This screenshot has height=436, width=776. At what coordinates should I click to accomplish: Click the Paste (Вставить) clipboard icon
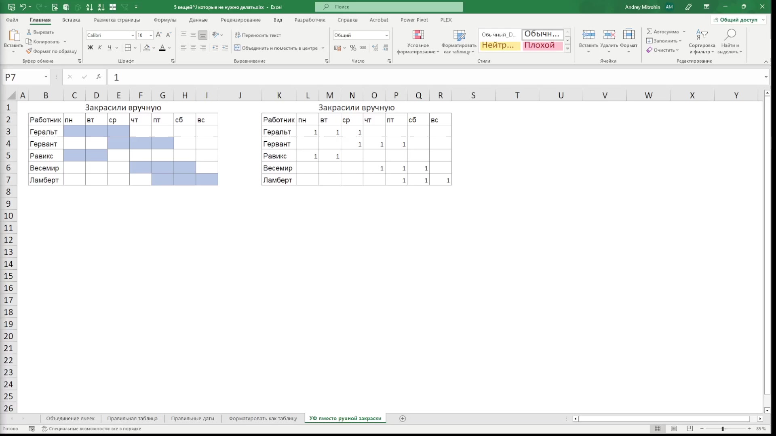[x=14, y=36]
